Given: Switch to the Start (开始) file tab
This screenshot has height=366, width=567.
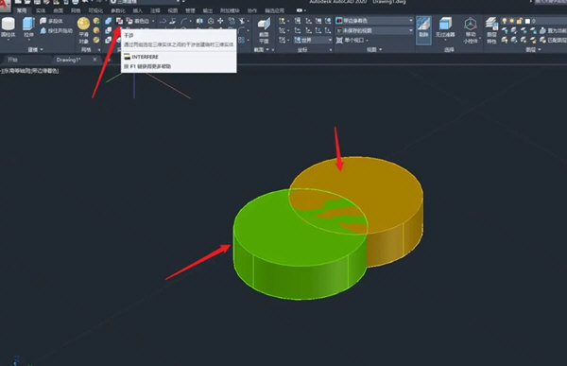Looking at the screenshot, I should coord(12,60).
